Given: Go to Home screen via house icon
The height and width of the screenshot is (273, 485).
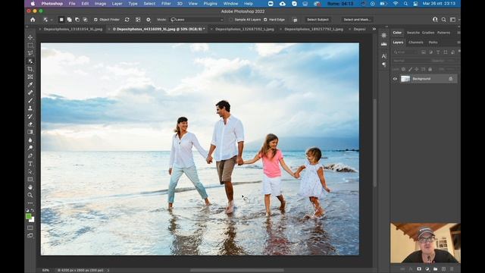Looking at the screenshot, I should [x=33, y=20].
